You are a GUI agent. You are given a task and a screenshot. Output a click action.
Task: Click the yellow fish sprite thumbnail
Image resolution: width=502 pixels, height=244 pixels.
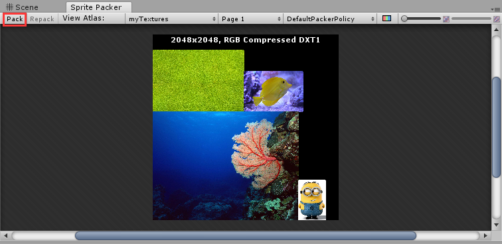tap(274, 91)
